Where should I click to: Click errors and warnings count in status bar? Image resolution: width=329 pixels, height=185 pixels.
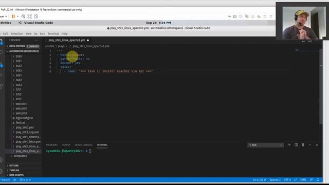[x=25, y=180]
